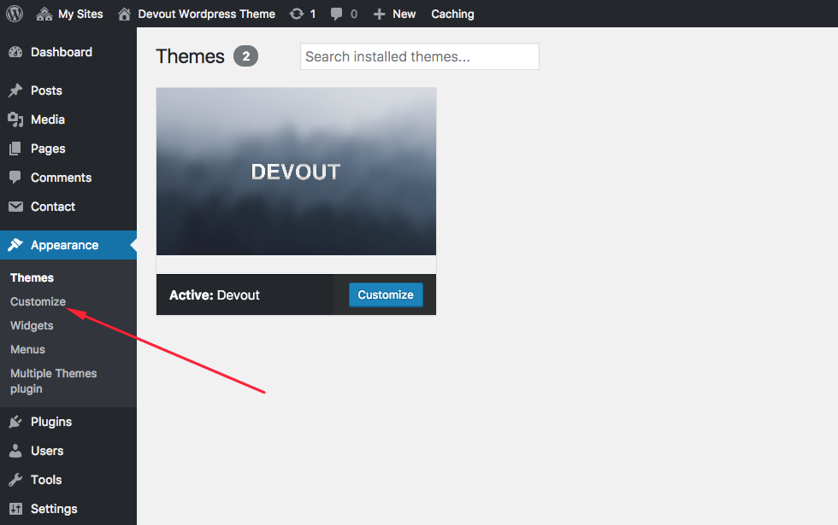Open the Contact section
The height and width of the screenshot is (525, 838).
click(x=53, y=207)
